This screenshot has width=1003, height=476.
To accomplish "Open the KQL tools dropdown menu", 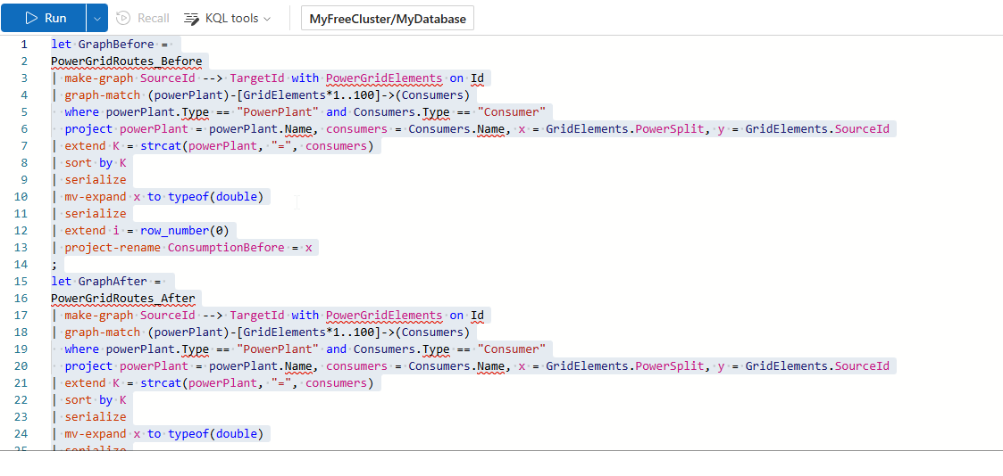I will [227, 18].
